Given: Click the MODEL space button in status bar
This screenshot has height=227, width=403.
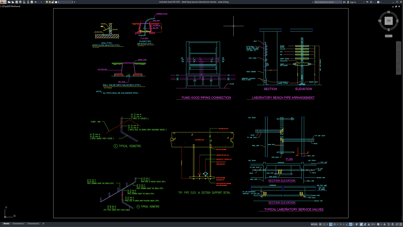Looking at the screenshot, I should [x=314, y=224].
